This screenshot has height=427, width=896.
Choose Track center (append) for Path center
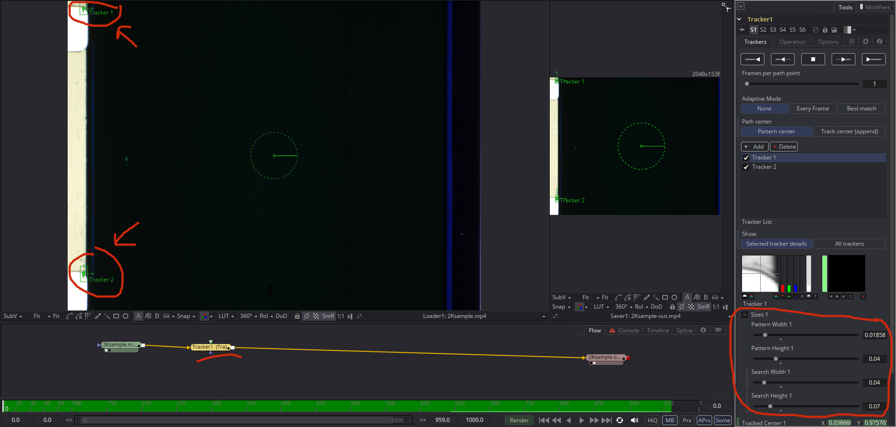click(x=849, y=131)
